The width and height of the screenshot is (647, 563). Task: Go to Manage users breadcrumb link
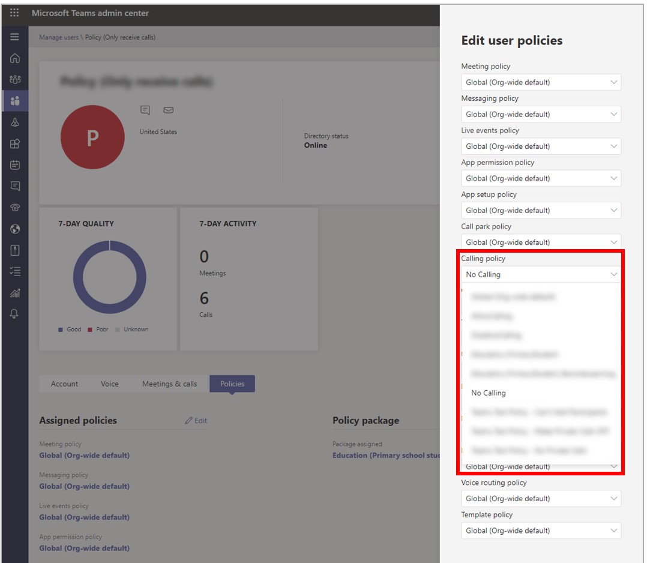pos(59,37)
